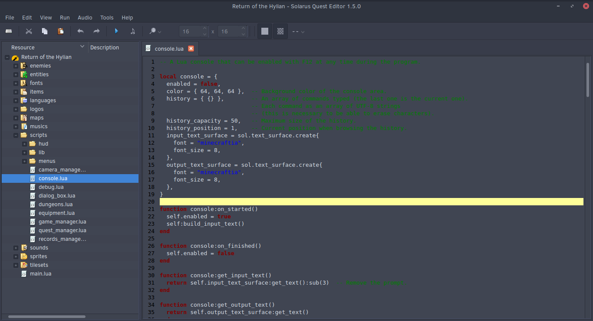Collapse the scripts folder
The image size is (593, 321).
(x=16, y=135)
